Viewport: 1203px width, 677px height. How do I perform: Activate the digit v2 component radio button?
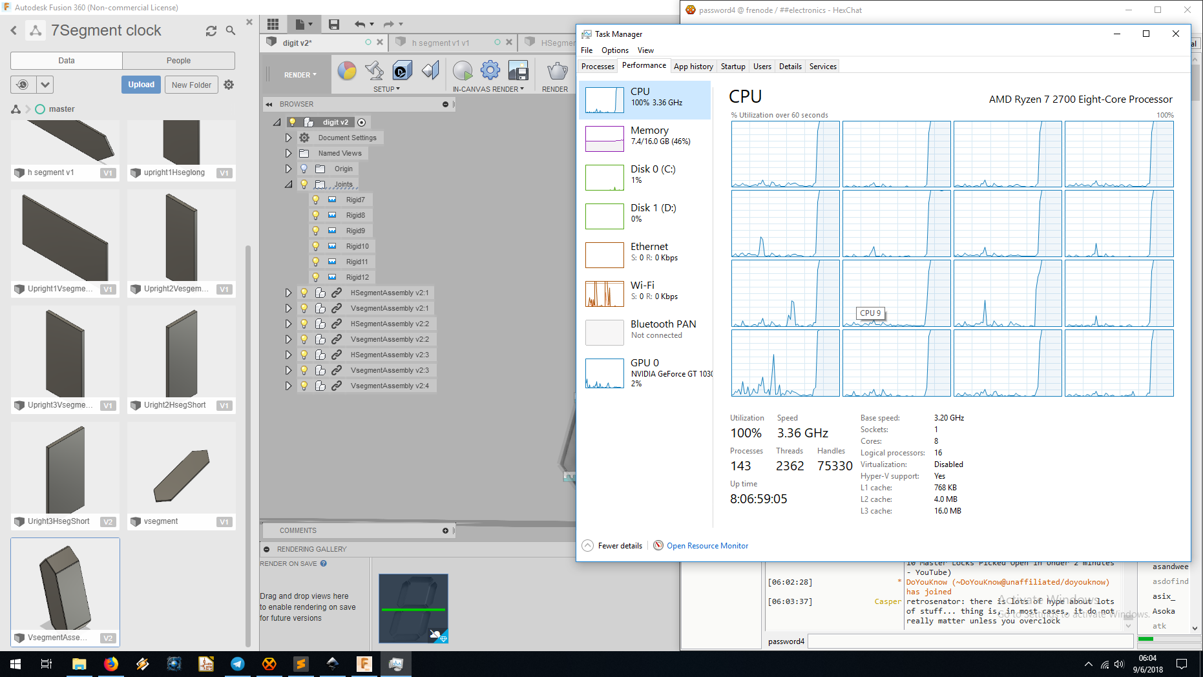pos(362,122)
